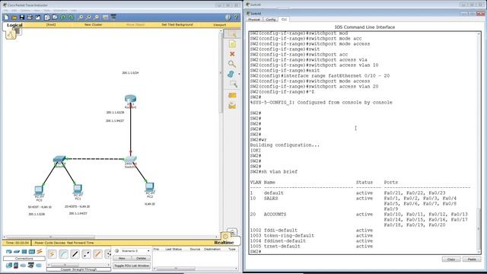Image resolution: width=487 pixels, height=274 pixels.
Task: Click the Copy icon in toolbar
Action: [x=47, y=18]
